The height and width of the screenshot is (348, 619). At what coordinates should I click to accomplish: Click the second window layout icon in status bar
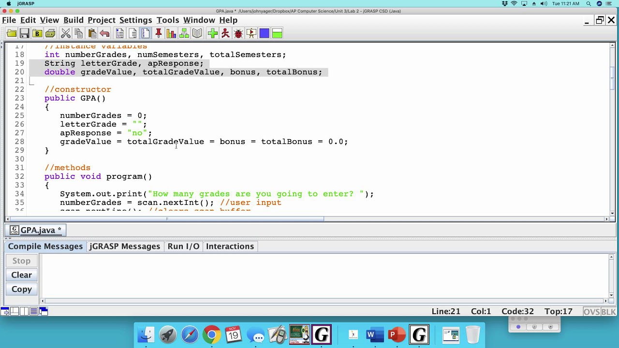pos(15,312)
